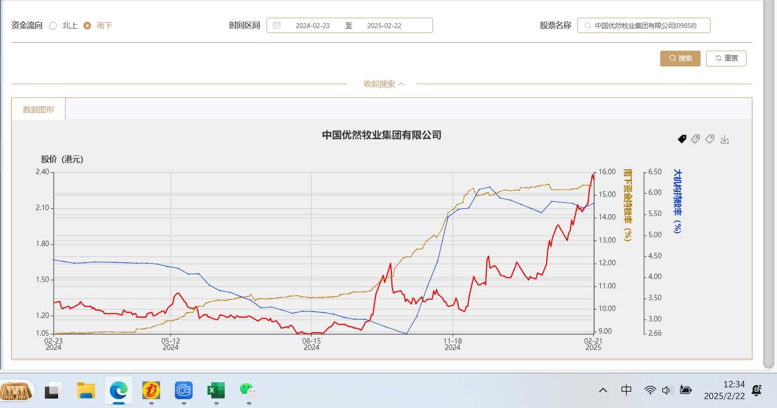Click the vertical page scrollbar
Viewport: 777px width, 408px height.
769,184
